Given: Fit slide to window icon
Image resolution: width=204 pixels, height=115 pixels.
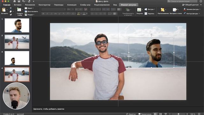Looking at the screenshot, I should coord(199,114).
